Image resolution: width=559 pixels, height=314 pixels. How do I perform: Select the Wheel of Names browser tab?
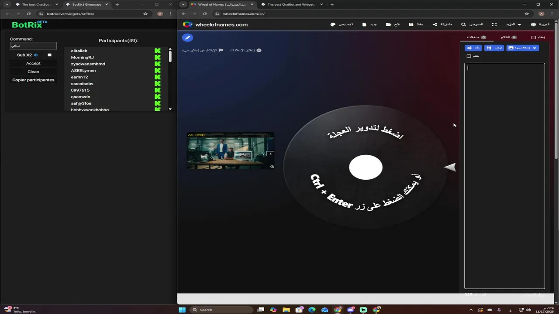point(222,4)
